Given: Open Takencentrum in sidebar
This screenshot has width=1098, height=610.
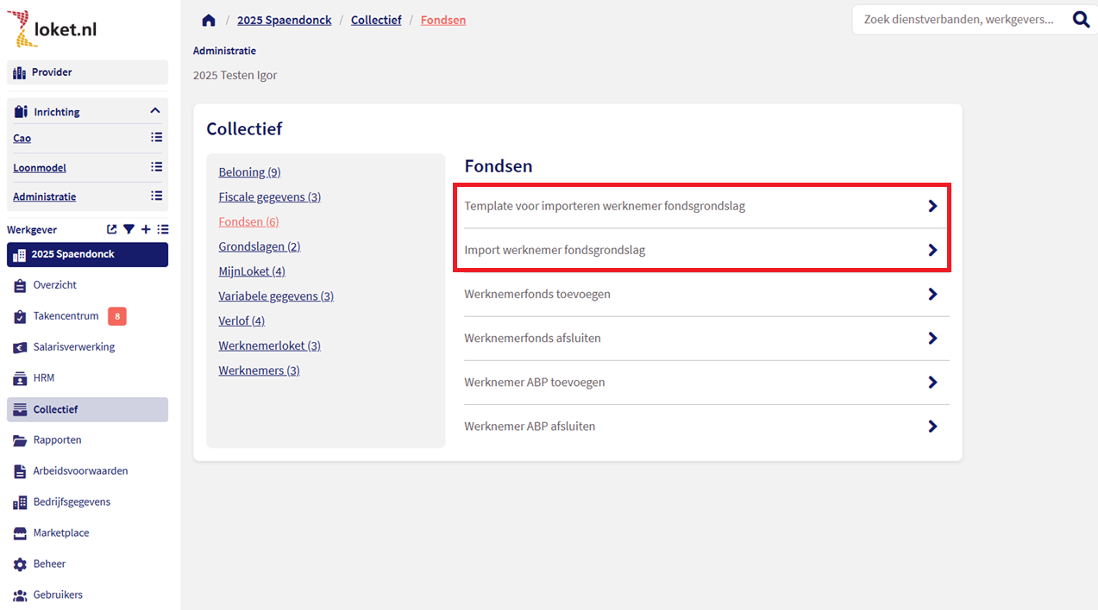Looking at the screenshot, I should click(x=66, y=316).
